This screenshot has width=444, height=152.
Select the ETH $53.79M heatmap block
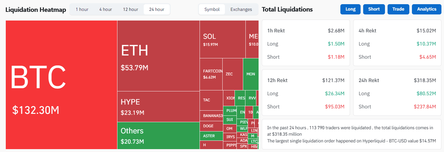tap(158, 56)
